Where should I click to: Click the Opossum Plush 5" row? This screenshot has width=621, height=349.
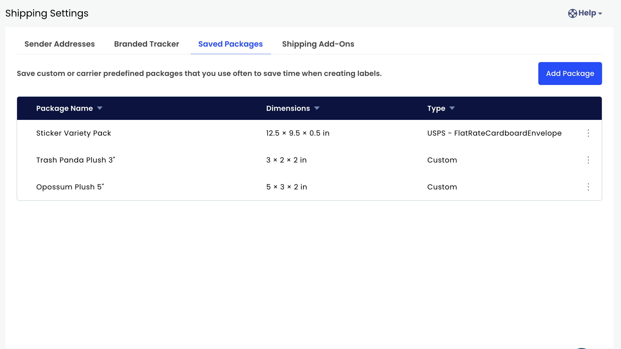(70, 187)
